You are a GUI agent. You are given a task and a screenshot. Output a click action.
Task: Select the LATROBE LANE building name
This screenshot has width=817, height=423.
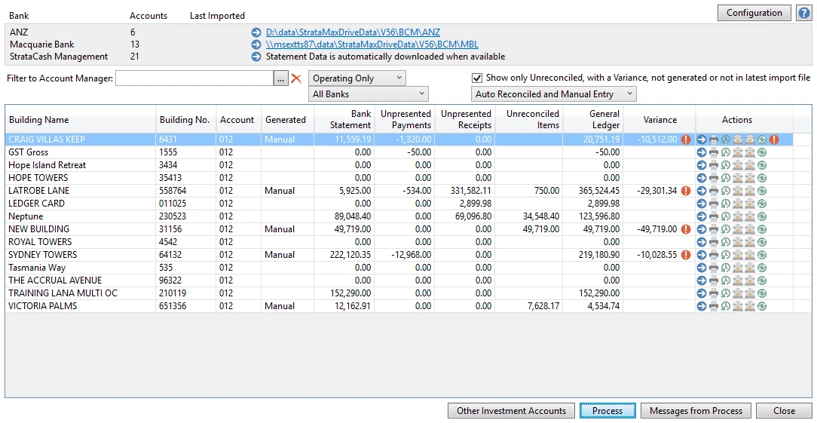[39, 191]
